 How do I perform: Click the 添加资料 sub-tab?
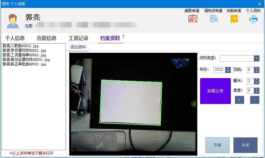(78, 47)
